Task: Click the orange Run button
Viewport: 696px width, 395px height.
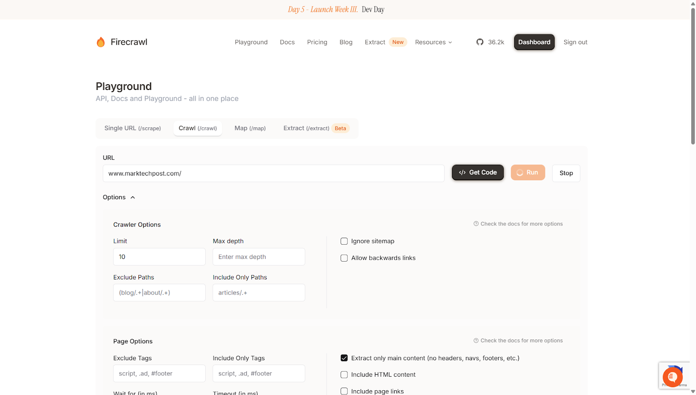Action: tap(528, 173)
